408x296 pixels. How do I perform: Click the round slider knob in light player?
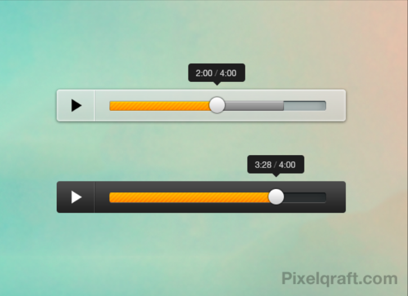pos(217,105)
